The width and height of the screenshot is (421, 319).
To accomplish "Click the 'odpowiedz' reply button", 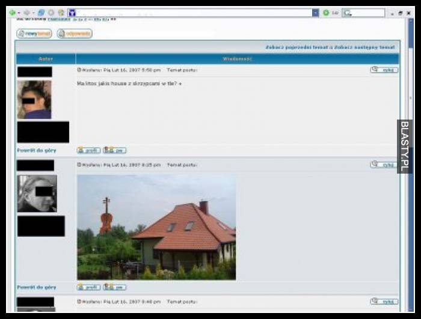I will point(75,34).
